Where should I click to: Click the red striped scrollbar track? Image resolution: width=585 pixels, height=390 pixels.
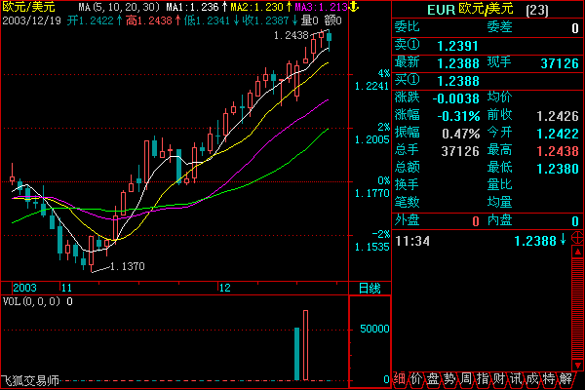pyautogui.click(x=577, y=308)
